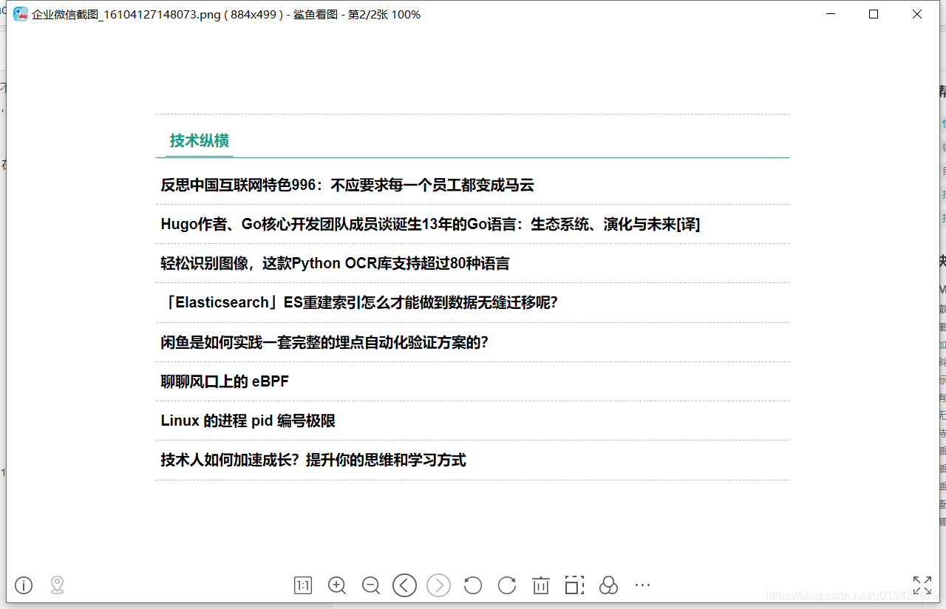Screen dimensions: 946x609
Task: Show the photo location info
Action: (57, 585)
